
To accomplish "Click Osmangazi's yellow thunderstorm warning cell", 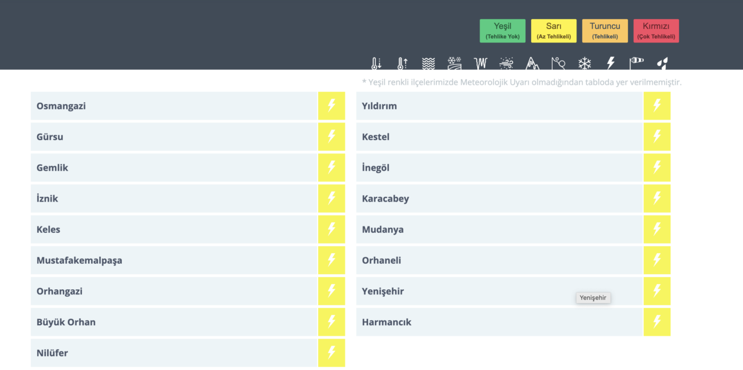I will pos(331,106).
